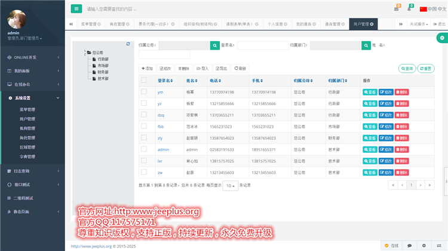Open the page size dropdown showing 10
The width and height of the screenshot is (448, 251).
231,185
